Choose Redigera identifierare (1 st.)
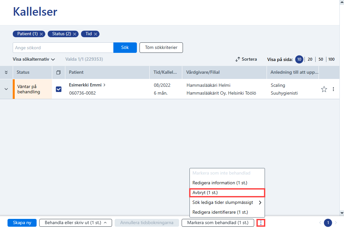 (227, 212)
